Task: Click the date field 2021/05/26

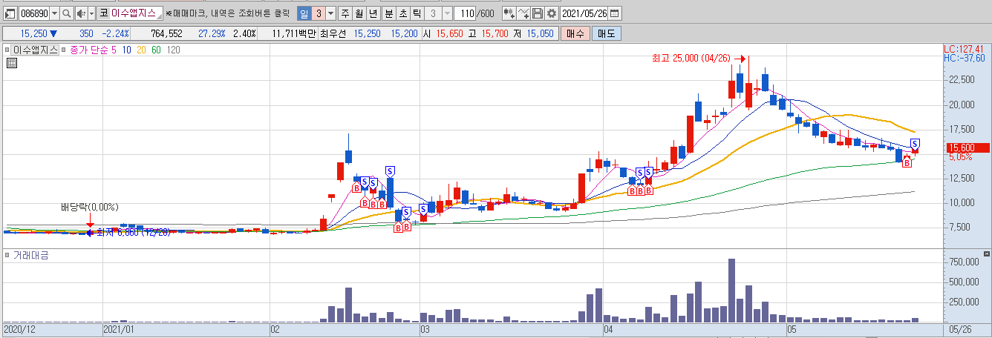Action: coord(584,13)
